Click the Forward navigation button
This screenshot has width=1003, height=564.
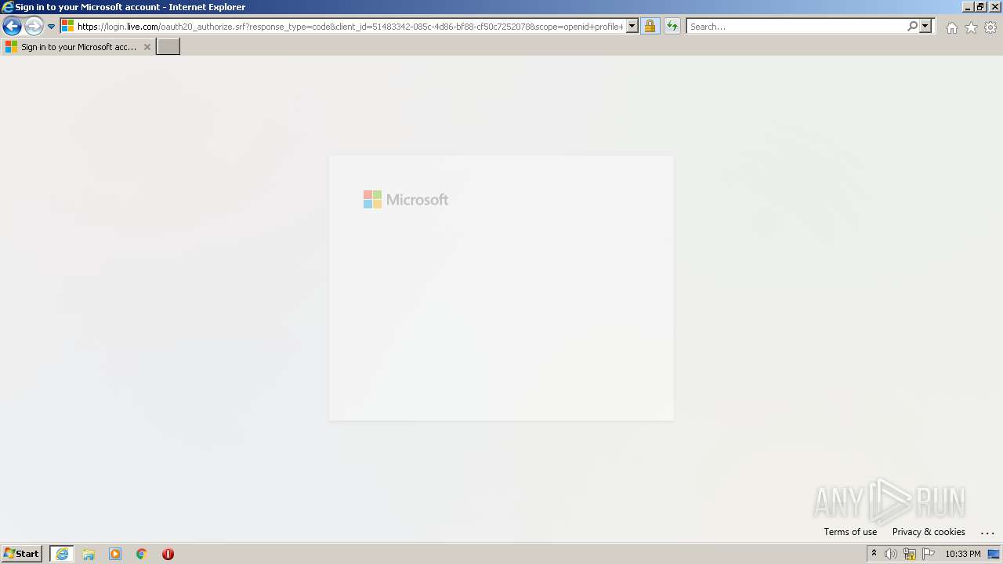(34, 27)
